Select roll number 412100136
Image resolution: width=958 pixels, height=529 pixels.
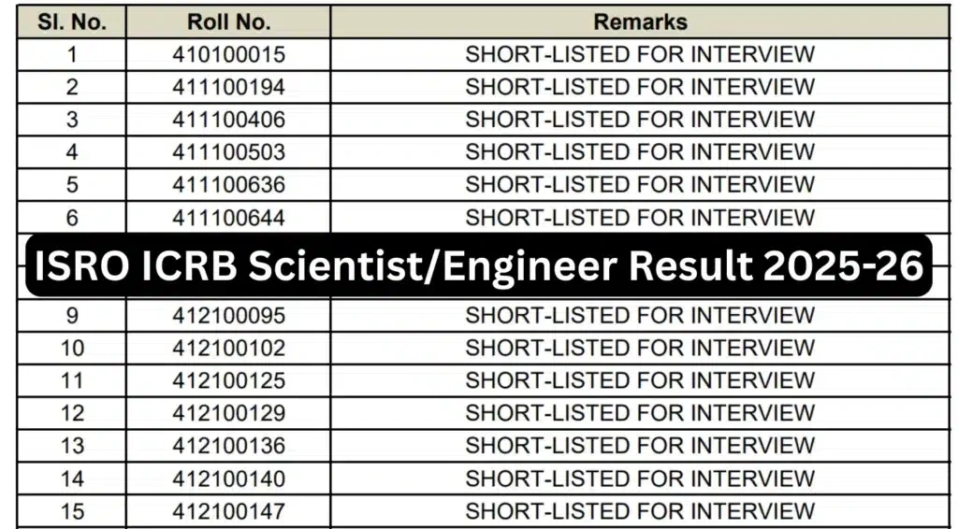coord(228,446)
